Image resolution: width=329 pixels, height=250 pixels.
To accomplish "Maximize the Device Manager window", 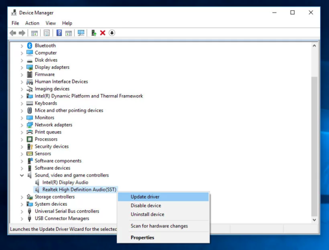I will coord(292,13).
